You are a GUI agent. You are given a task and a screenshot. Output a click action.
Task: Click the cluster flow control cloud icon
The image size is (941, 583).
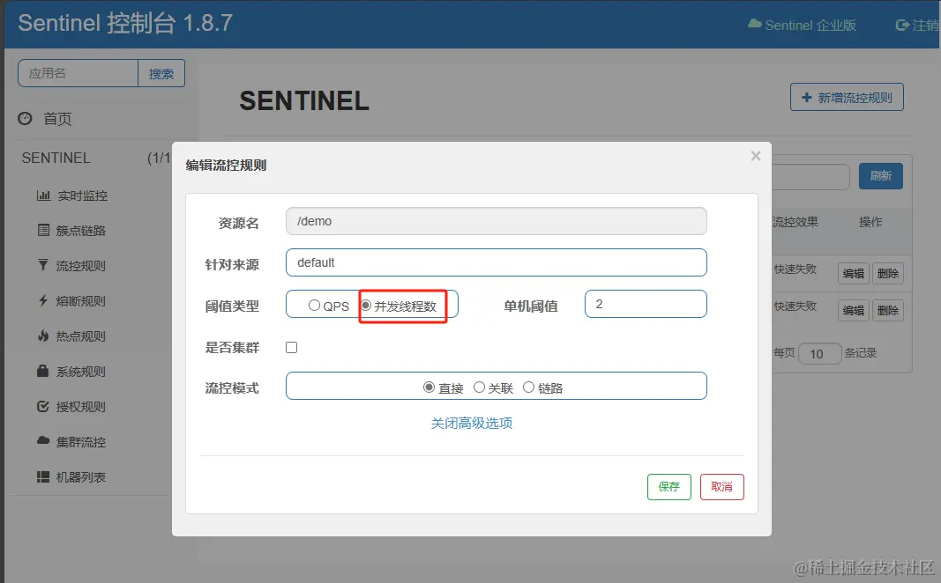click(43, 442)
